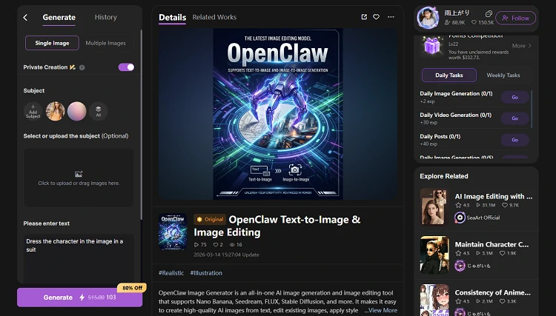The width and height of the screenshot is (556, 316).
Task: Select the Multiple Images mode
Action: tap(106, 43)
